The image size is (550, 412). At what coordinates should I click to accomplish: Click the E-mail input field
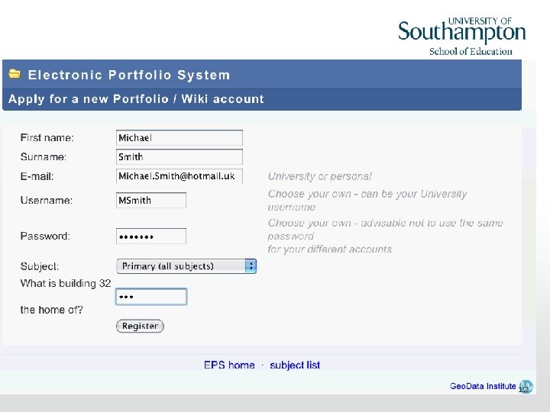point(180,176)
